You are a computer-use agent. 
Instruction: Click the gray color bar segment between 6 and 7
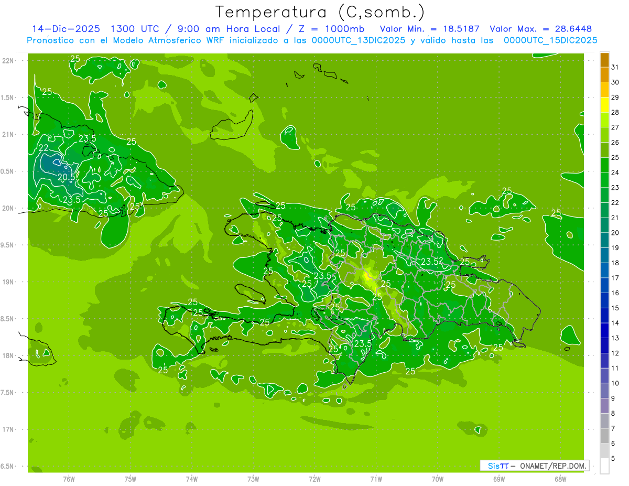click(x=604, y=436)
